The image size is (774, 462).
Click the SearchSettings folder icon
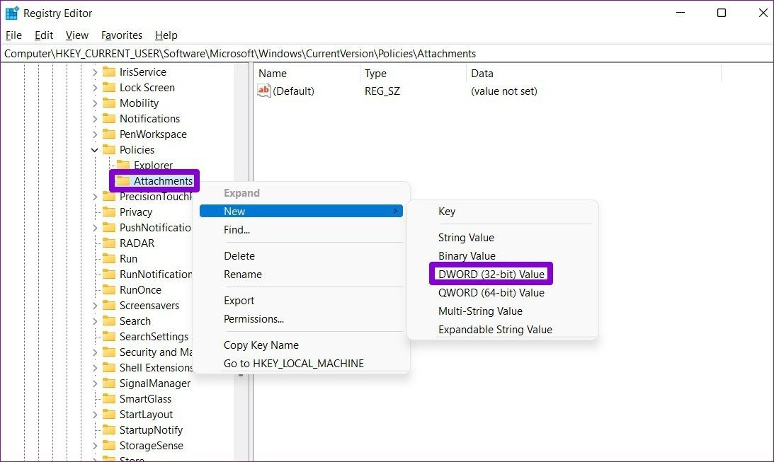[108, 337]
